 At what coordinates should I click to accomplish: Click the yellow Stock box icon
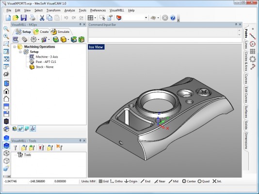64,39
